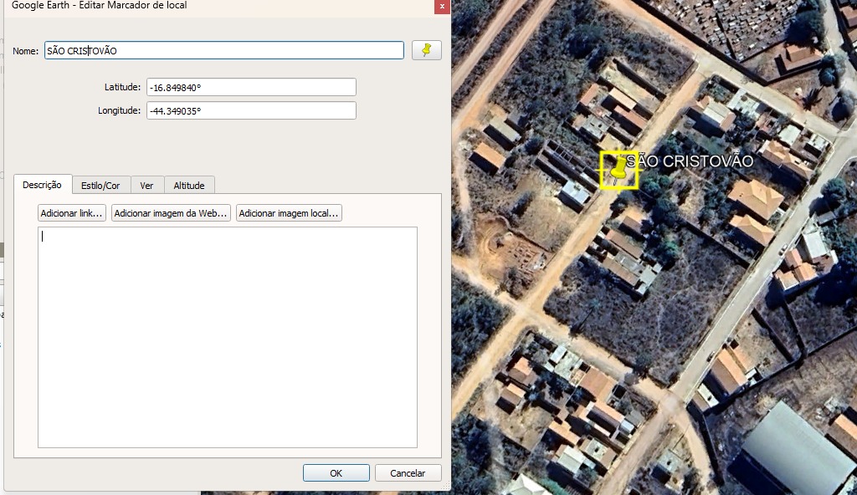Go to the Altitude tab
Image resolution: width=857 pixels, height=495 pixels.
(189, 186)
